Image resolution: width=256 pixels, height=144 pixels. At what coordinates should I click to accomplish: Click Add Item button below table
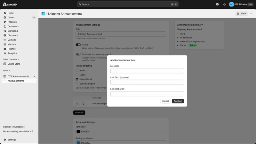pyautogui.click(x=79, y=113)
